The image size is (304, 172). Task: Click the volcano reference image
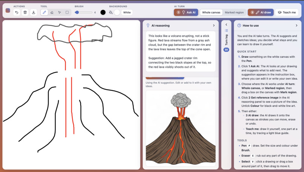pos(181,128)
